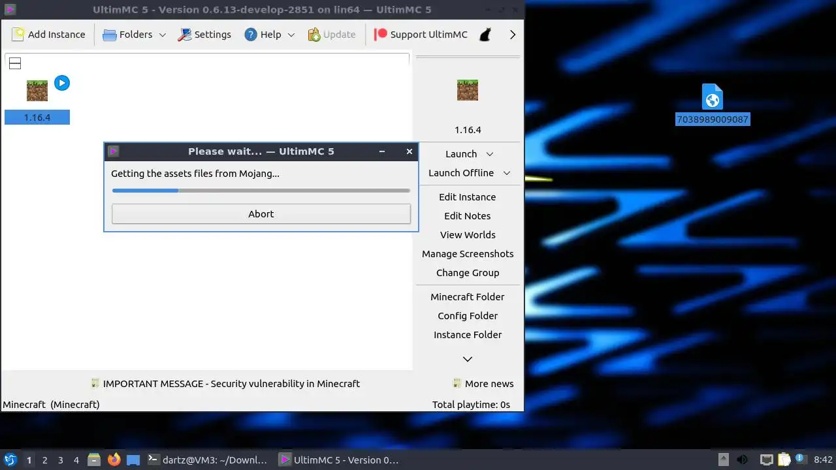Viewport: 836px width, 470px height.
Task: Click the assets download progress bar
Action: [x=261, y=191]
